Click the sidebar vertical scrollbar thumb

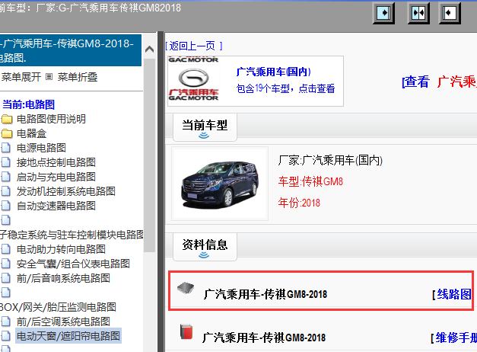pyautogui.click(x=149, y=155)
